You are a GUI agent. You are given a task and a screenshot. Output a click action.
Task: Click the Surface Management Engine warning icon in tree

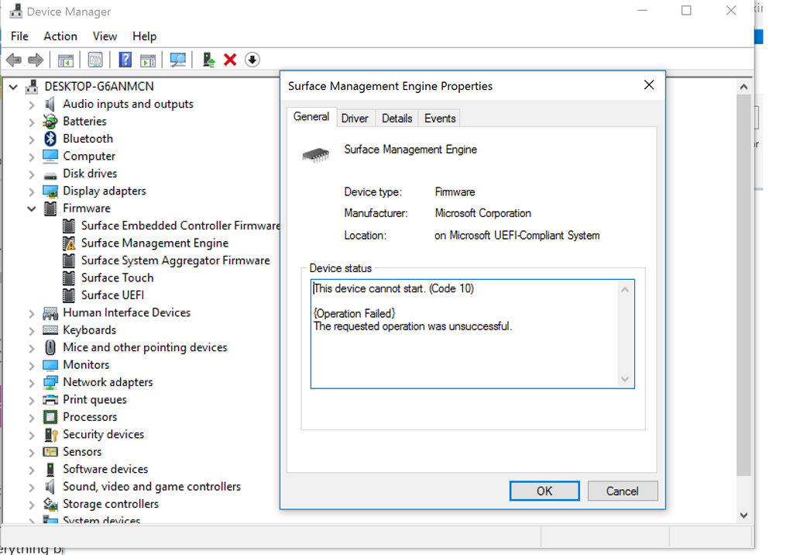(x=69, y=243)
